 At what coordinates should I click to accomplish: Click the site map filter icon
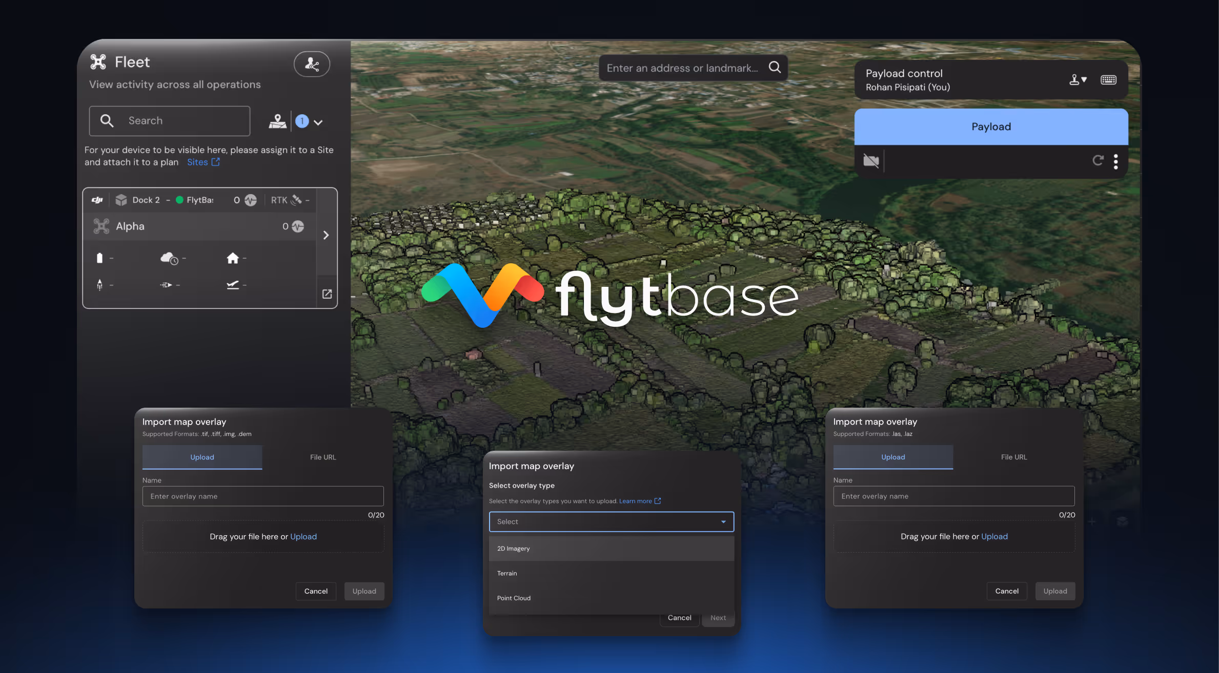point(277,122)
